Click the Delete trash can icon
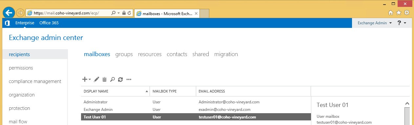 (x=104, y=79)
